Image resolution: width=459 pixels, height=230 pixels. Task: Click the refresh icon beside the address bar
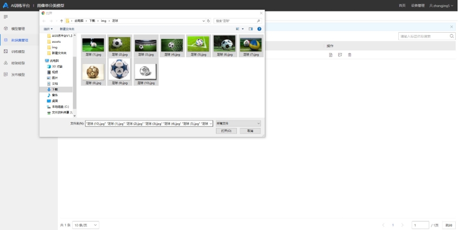click(x=209, y=21)
